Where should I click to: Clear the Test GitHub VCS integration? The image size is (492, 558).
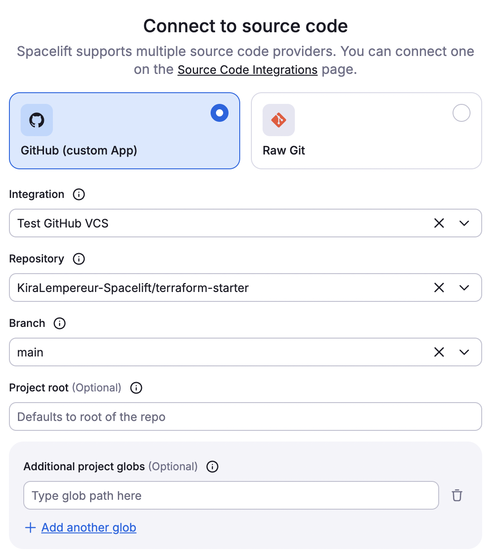click(x=439, y=223)
